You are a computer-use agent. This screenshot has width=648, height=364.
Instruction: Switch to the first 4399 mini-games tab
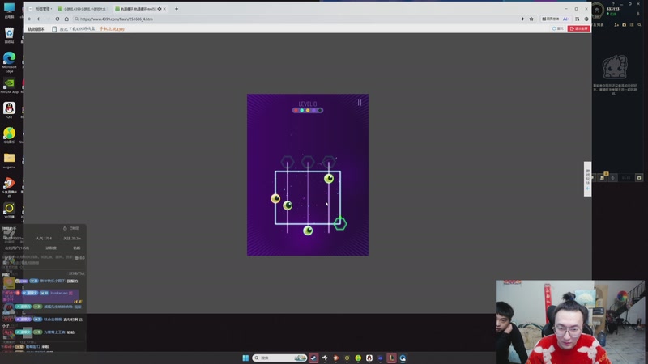(x=83, y=9)
